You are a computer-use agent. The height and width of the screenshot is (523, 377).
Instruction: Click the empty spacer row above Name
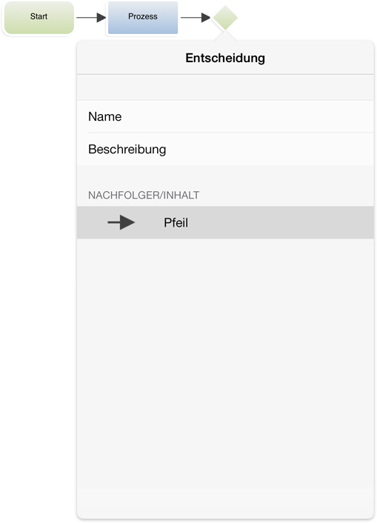coord(225,87)
